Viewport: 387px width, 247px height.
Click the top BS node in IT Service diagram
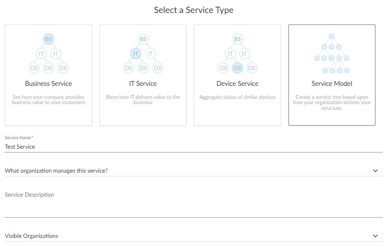point(143,39)
